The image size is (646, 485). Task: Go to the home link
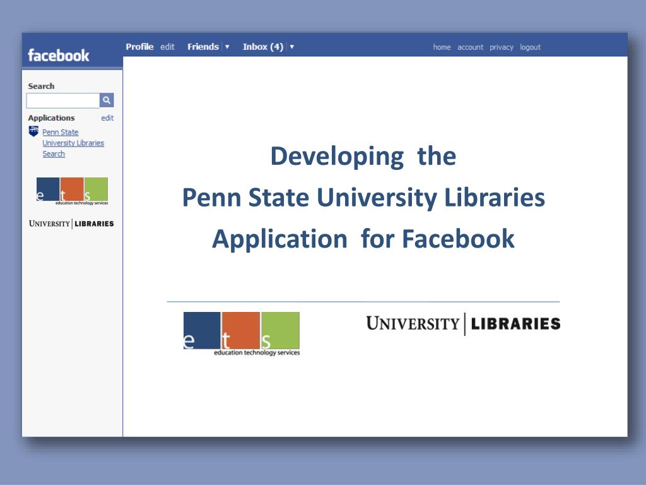coord(442,47)
